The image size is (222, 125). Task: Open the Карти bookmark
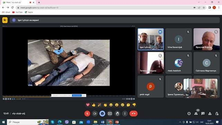[29, 12]
